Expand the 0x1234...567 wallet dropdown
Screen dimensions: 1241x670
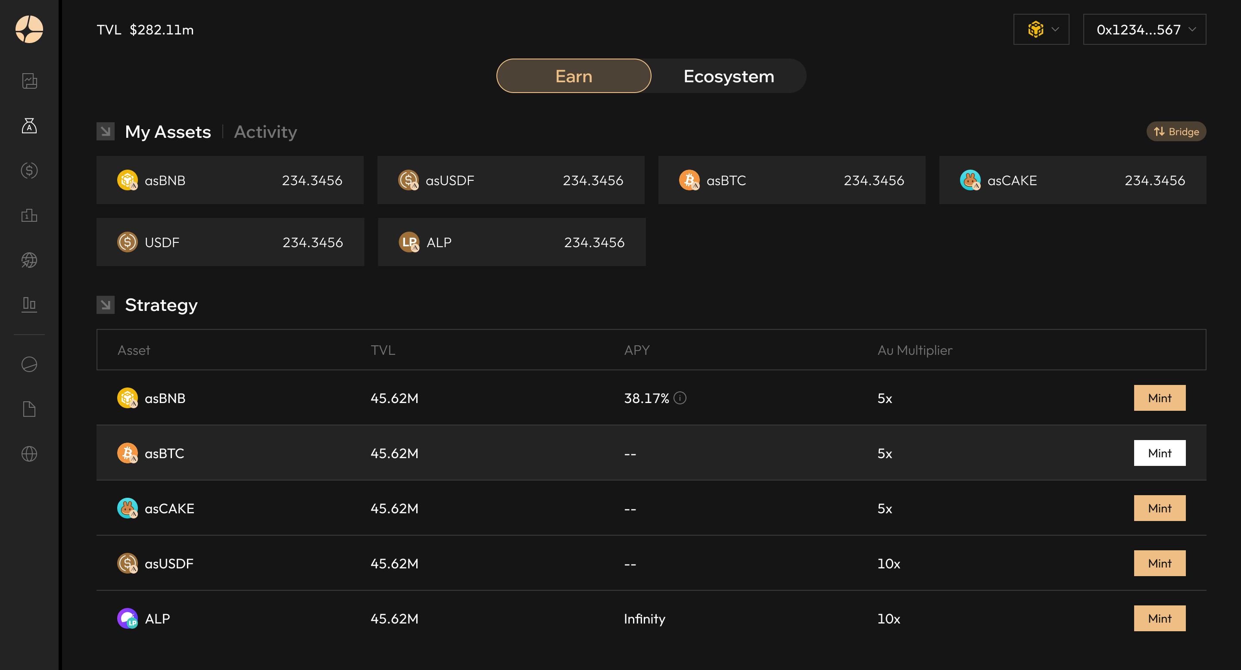[x=1144, y=29]
